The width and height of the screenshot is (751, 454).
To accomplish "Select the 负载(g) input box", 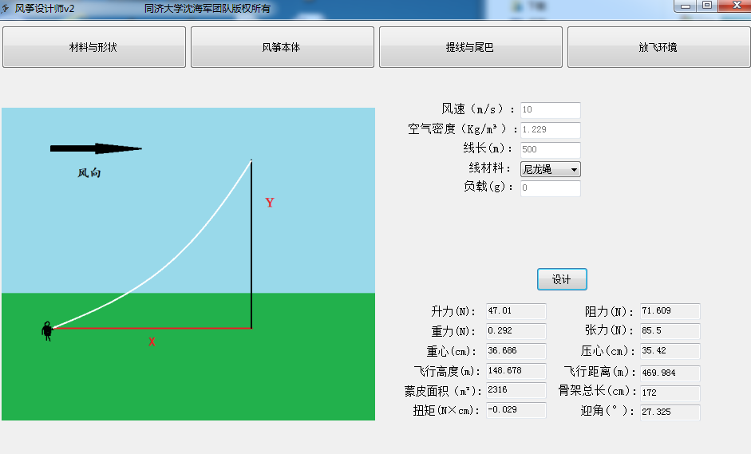I will coord(550,188).
